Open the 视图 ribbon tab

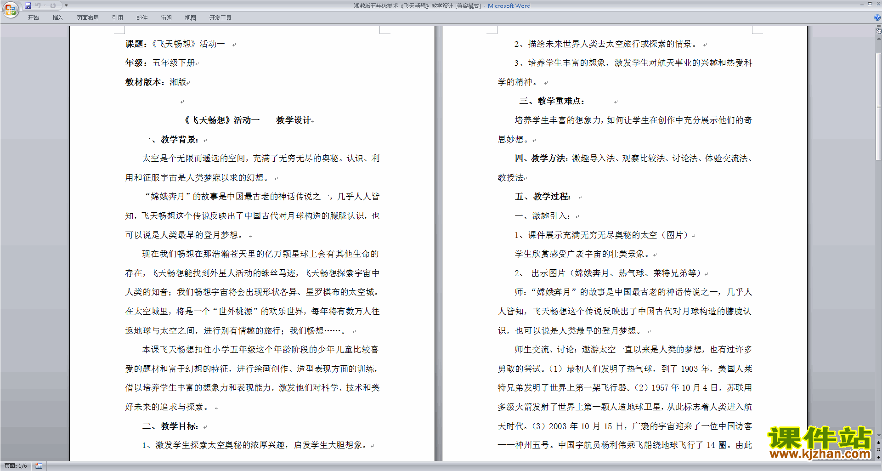pos(190,18)
